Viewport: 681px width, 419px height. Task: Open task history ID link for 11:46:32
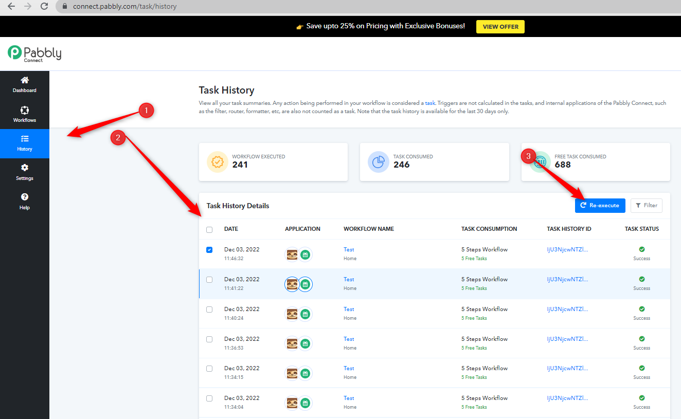point(567,250)
